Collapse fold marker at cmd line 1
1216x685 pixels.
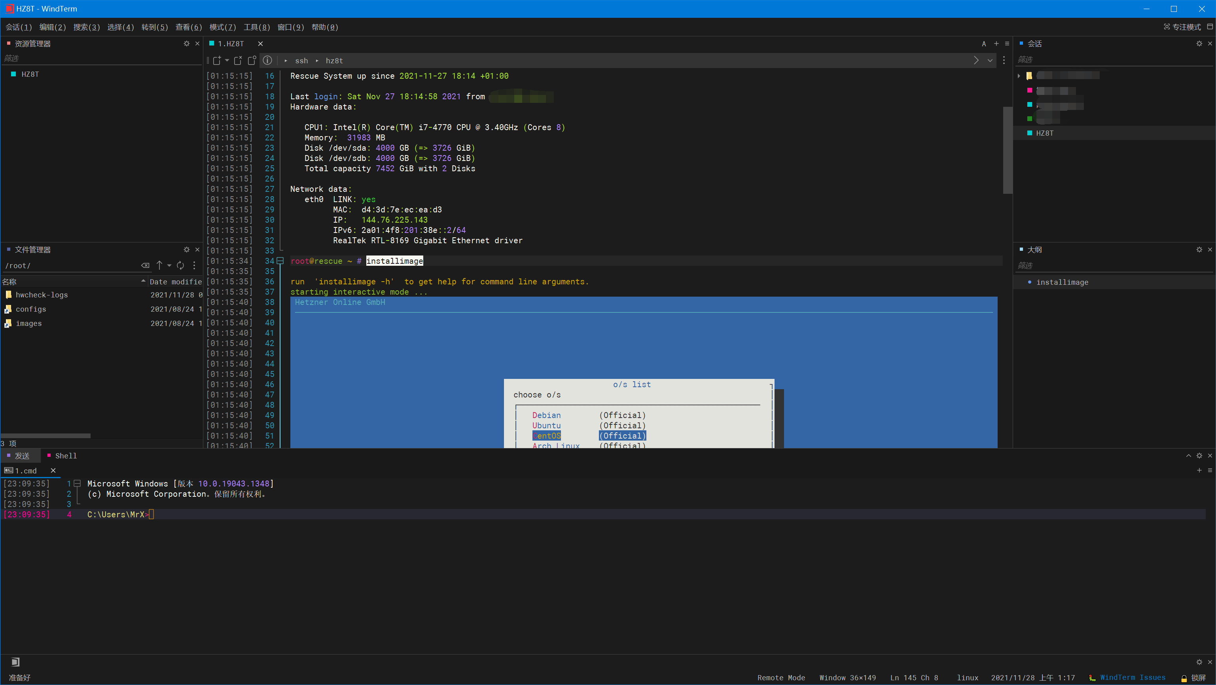point(77,483)
